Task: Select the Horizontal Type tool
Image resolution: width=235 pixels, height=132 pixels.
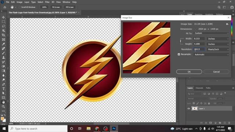Action: [x=3, y=89]
